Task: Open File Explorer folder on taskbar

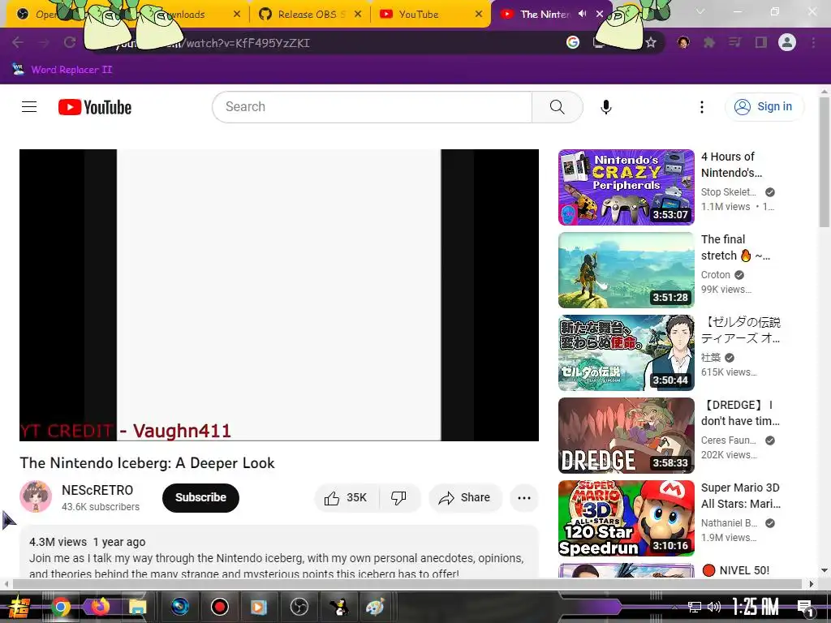Action: pos(137,607)
